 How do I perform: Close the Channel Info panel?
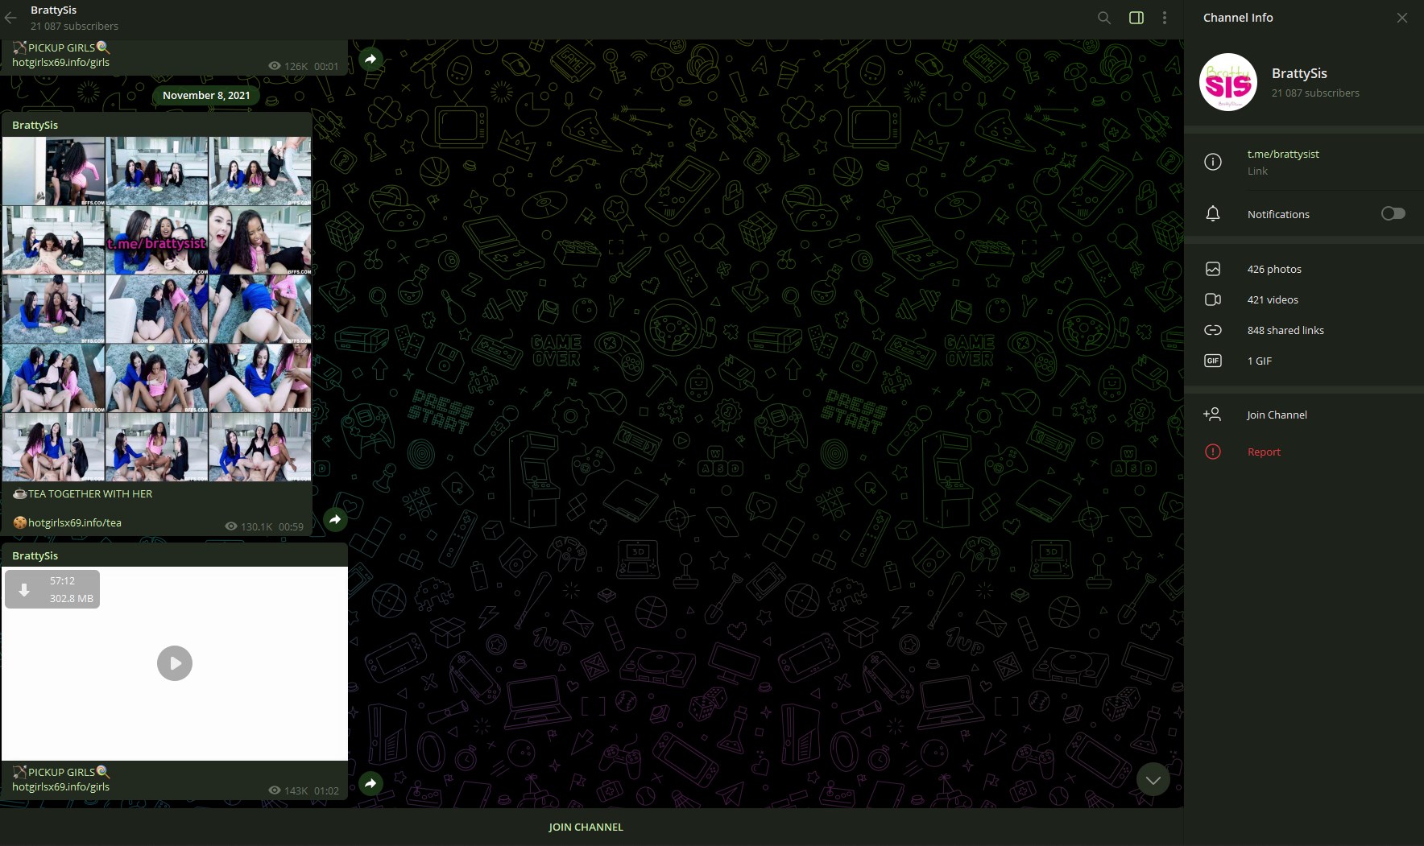click(x=1402, y=18)
